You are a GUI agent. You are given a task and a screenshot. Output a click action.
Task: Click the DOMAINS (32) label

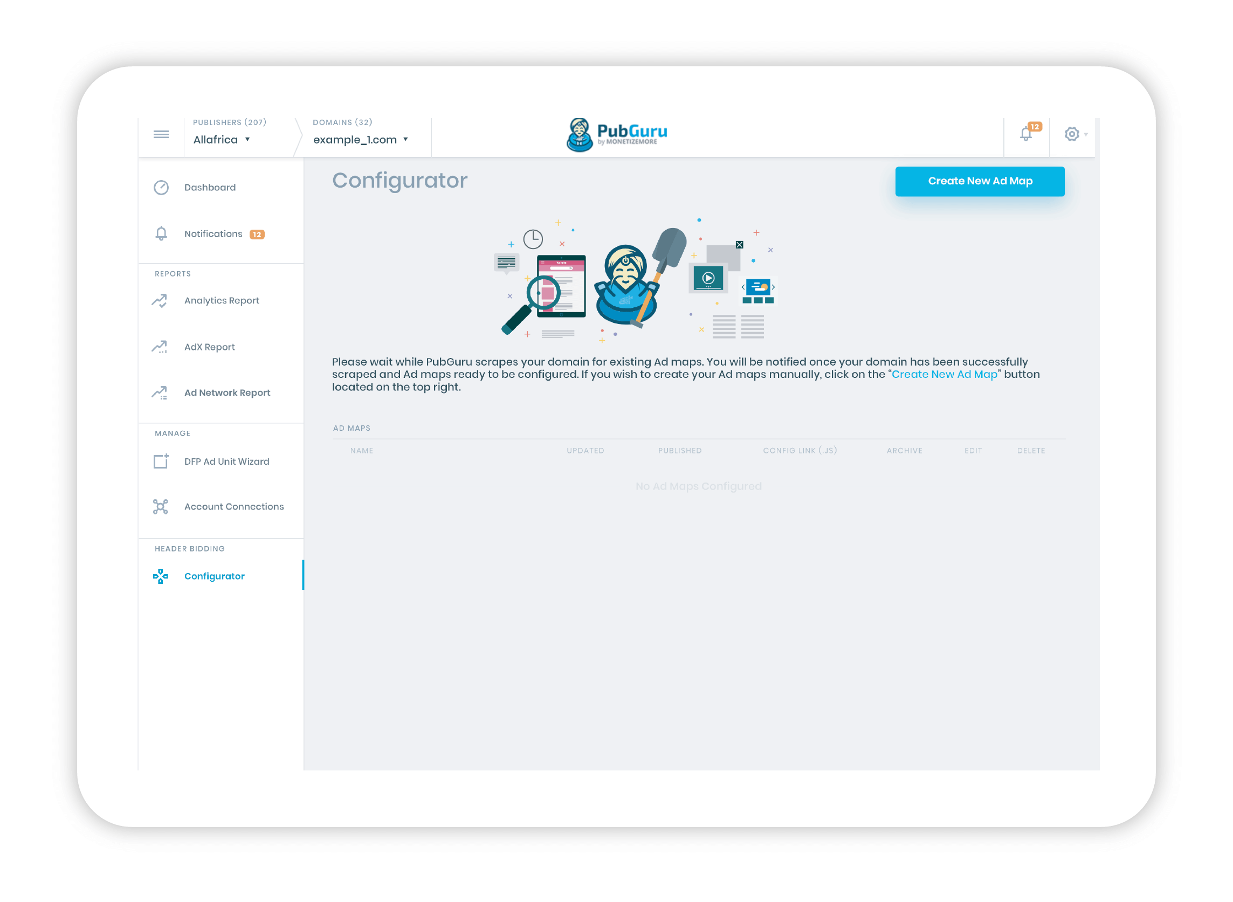[342, 122]
